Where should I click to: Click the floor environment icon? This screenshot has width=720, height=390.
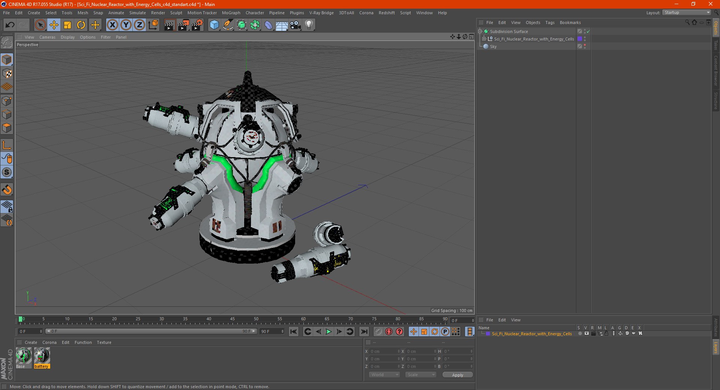[282, 25]
